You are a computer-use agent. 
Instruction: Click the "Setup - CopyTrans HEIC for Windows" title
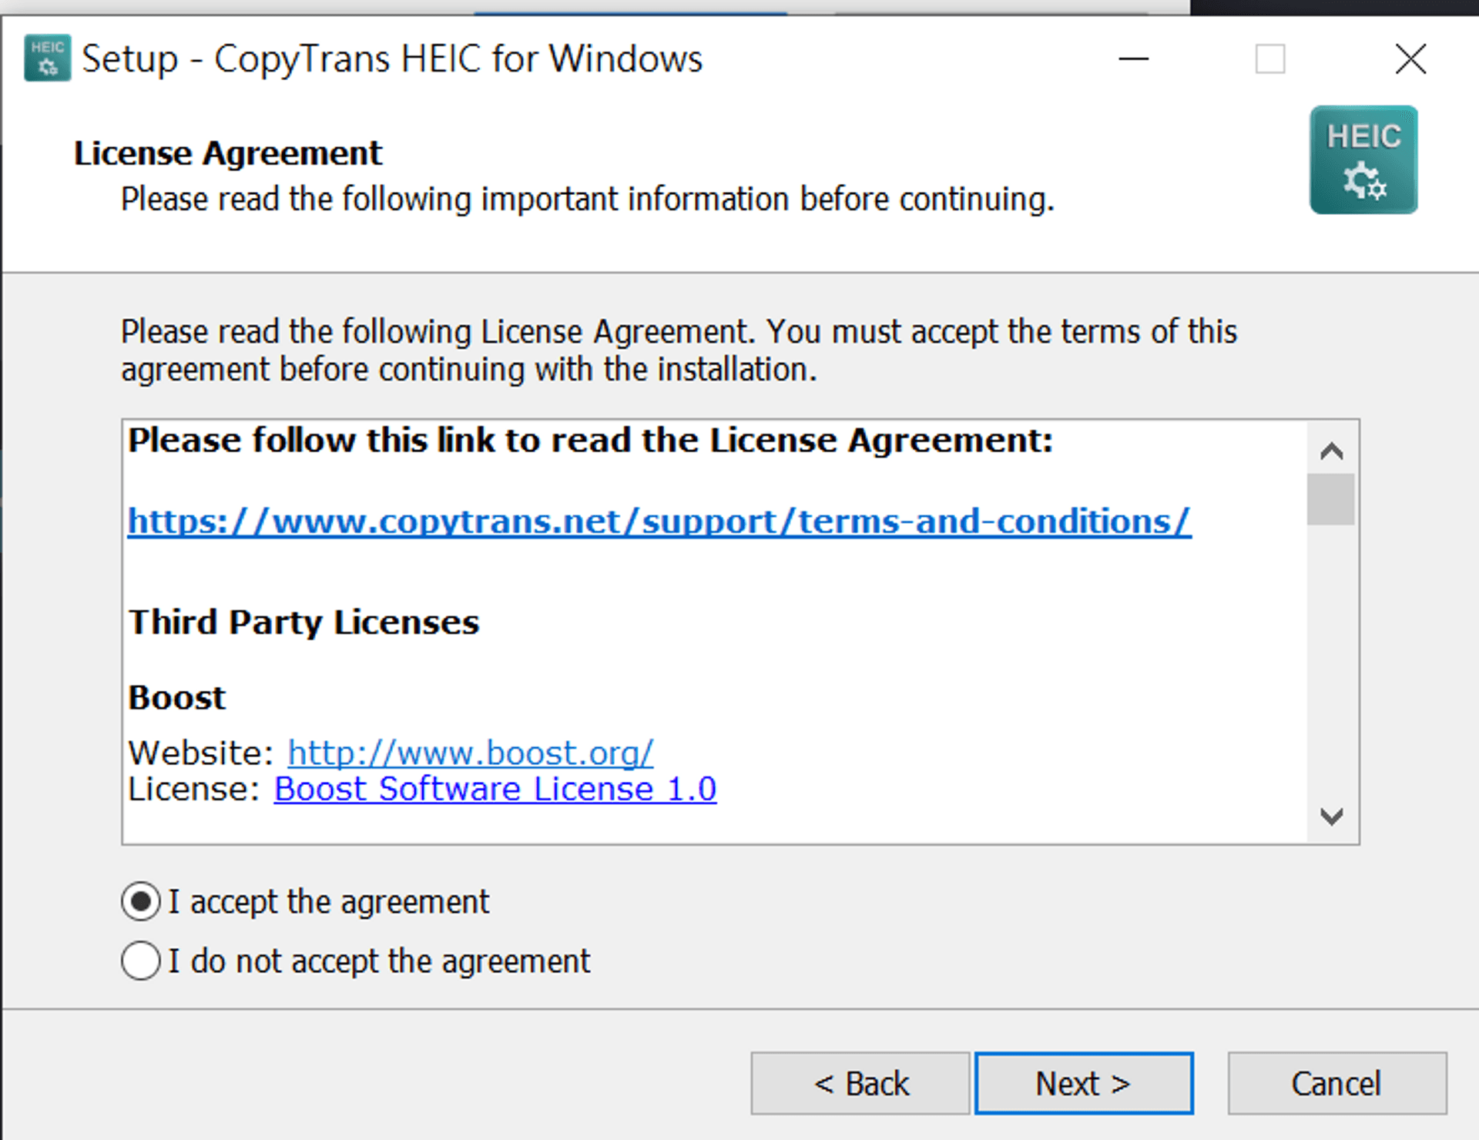coord(391,59)
